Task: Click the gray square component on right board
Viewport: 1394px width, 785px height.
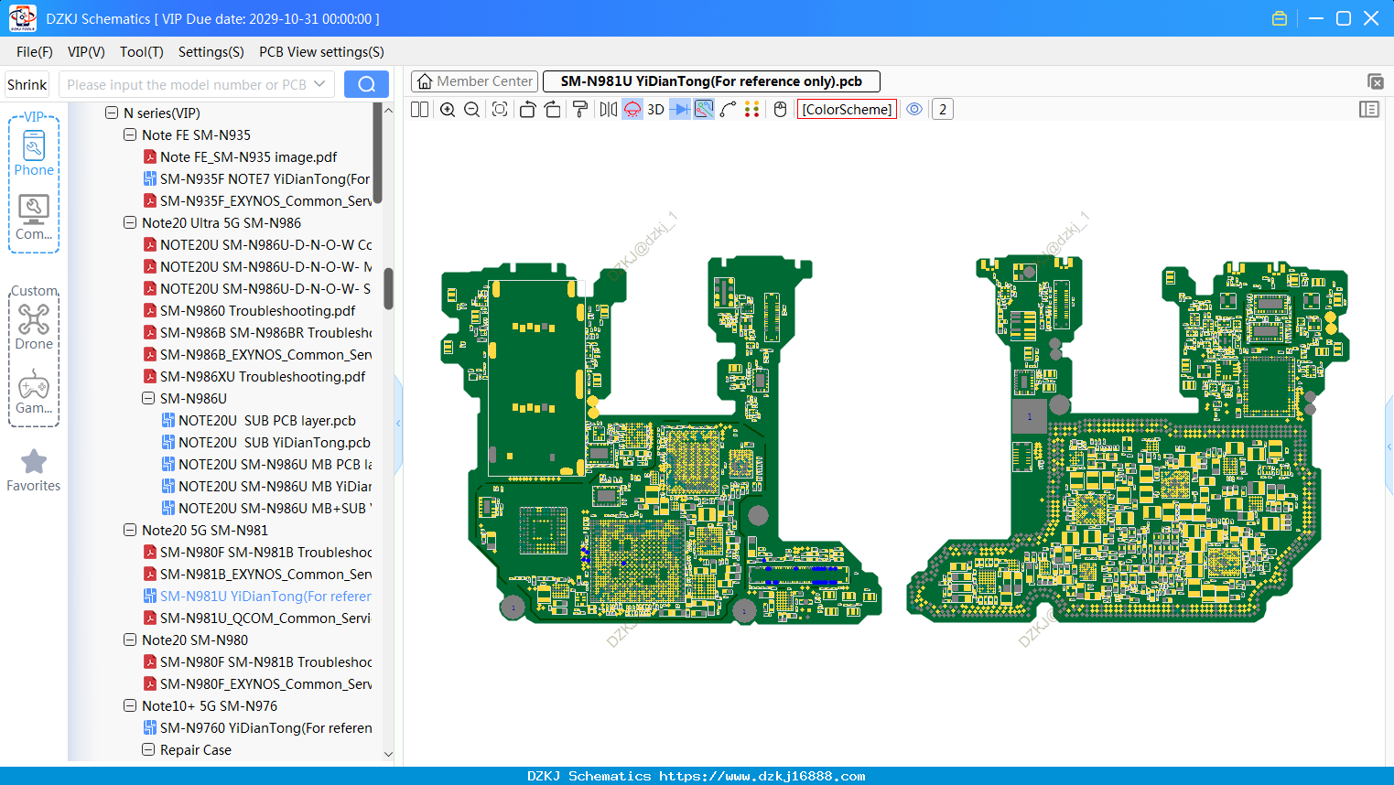Action: (x=1030, y=416)
